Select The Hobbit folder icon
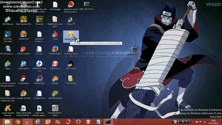222x125 pixels. point(71,80)
